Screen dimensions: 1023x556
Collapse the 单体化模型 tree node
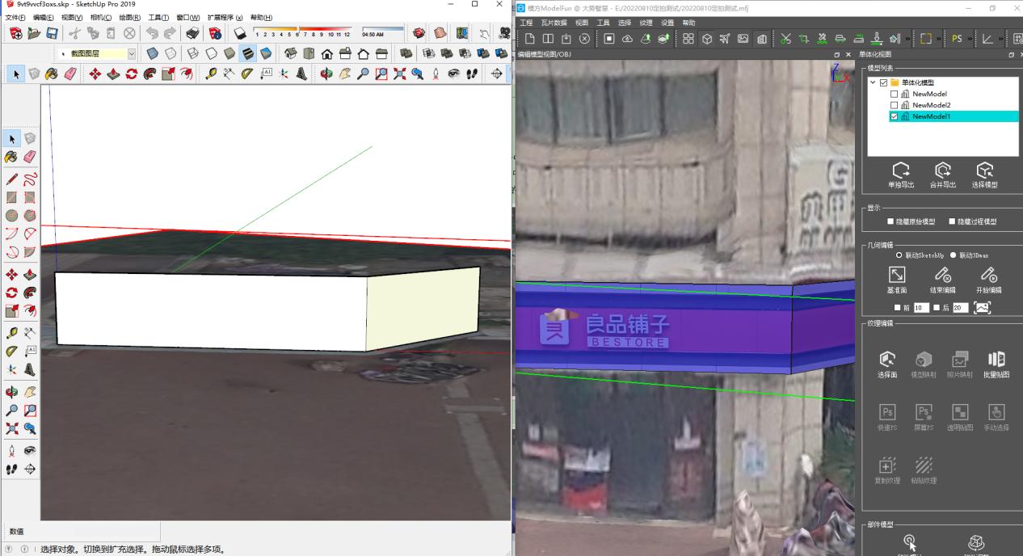[x=873, y=82]
